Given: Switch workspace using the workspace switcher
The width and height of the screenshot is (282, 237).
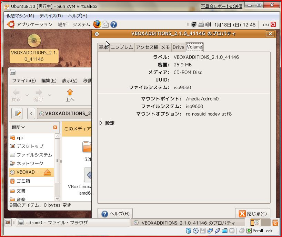Looking at the screenshot, I should pos(260,223).
